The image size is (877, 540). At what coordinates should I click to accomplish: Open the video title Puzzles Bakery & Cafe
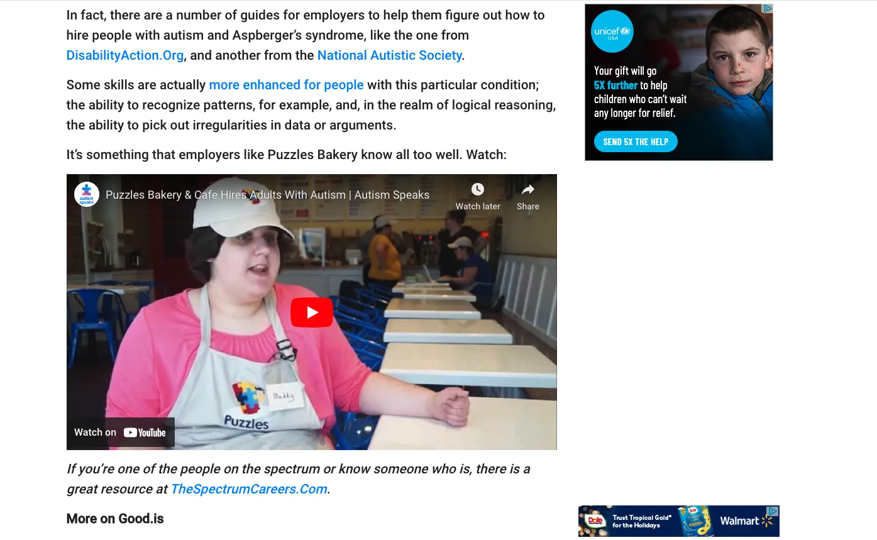tap(267, 195)
